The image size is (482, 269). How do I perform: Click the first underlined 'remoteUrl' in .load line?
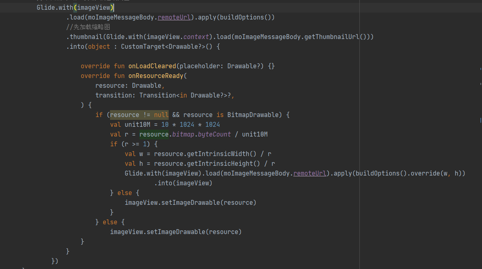[174, 17]
